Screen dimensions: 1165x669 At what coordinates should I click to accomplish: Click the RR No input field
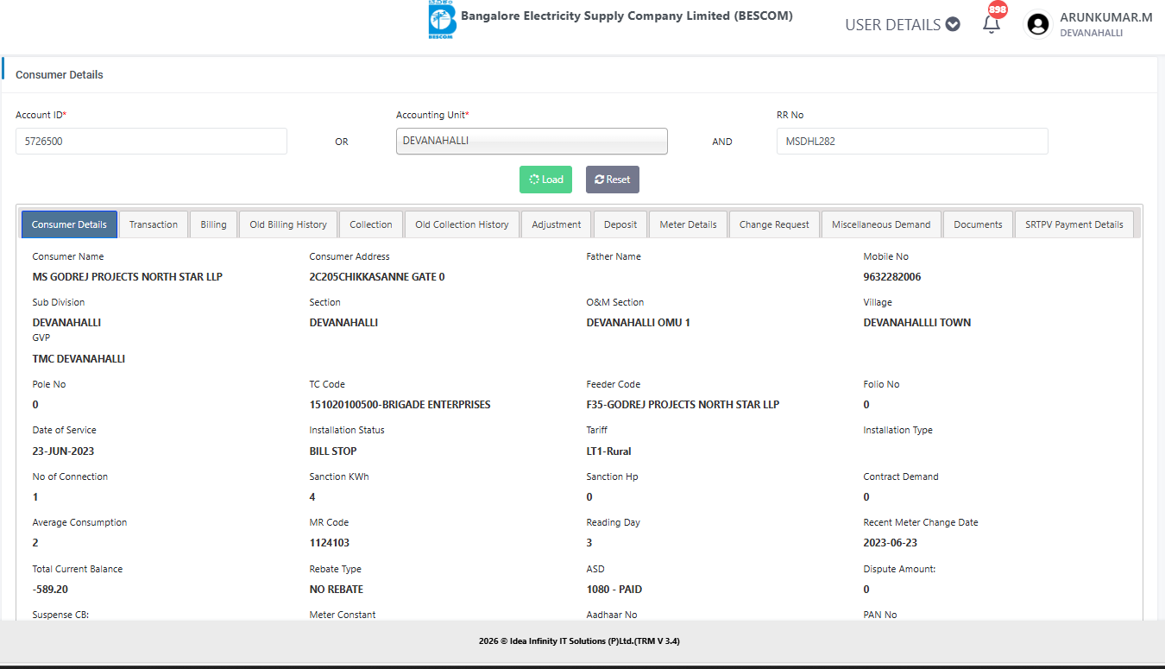pos(911,142)
